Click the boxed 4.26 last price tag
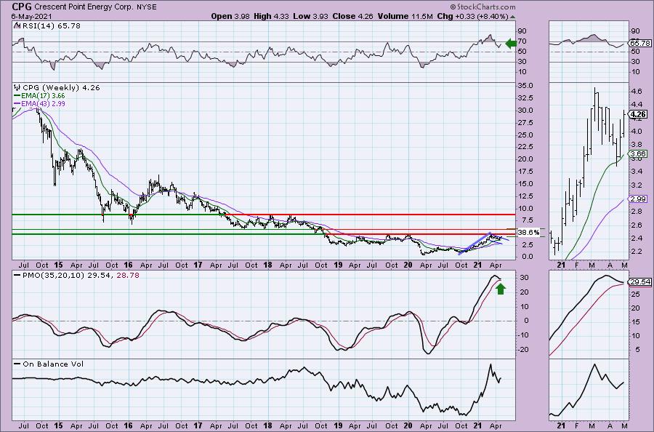This screenshot has width=654, height=432. pyautogui.click(x=639, y=114)
